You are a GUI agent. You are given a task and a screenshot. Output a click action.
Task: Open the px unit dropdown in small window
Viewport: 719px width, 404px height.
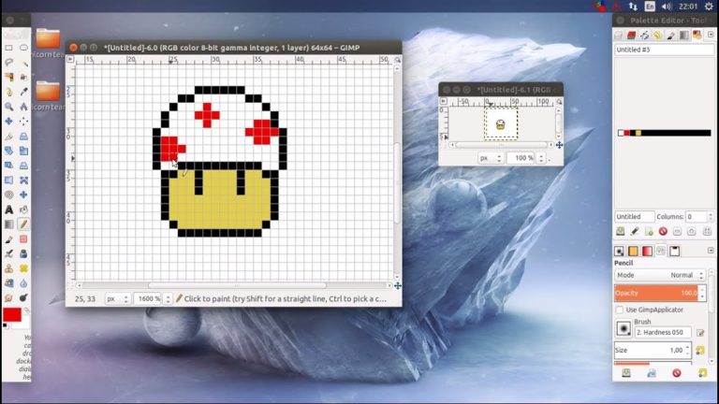[x=491, y=158]
